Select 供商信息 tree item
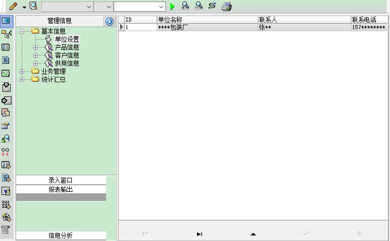This screenshot has width=390, height=241. click(67, 63)
